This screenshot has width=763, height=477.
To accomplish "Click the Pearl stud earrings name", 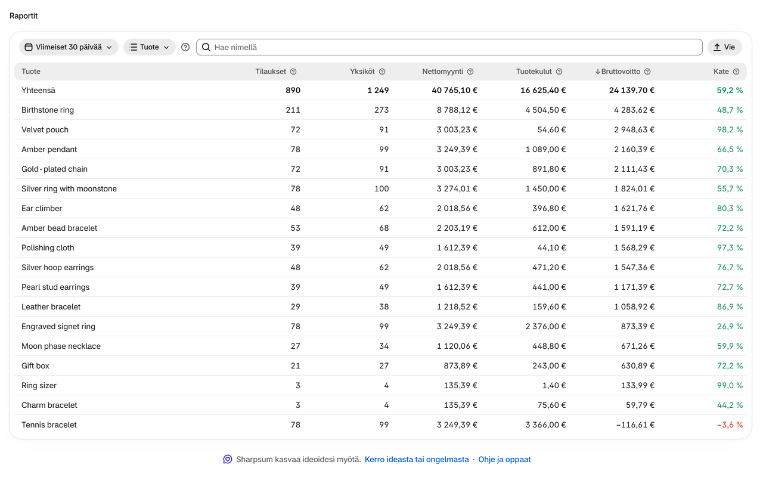I will click(55, 287).
